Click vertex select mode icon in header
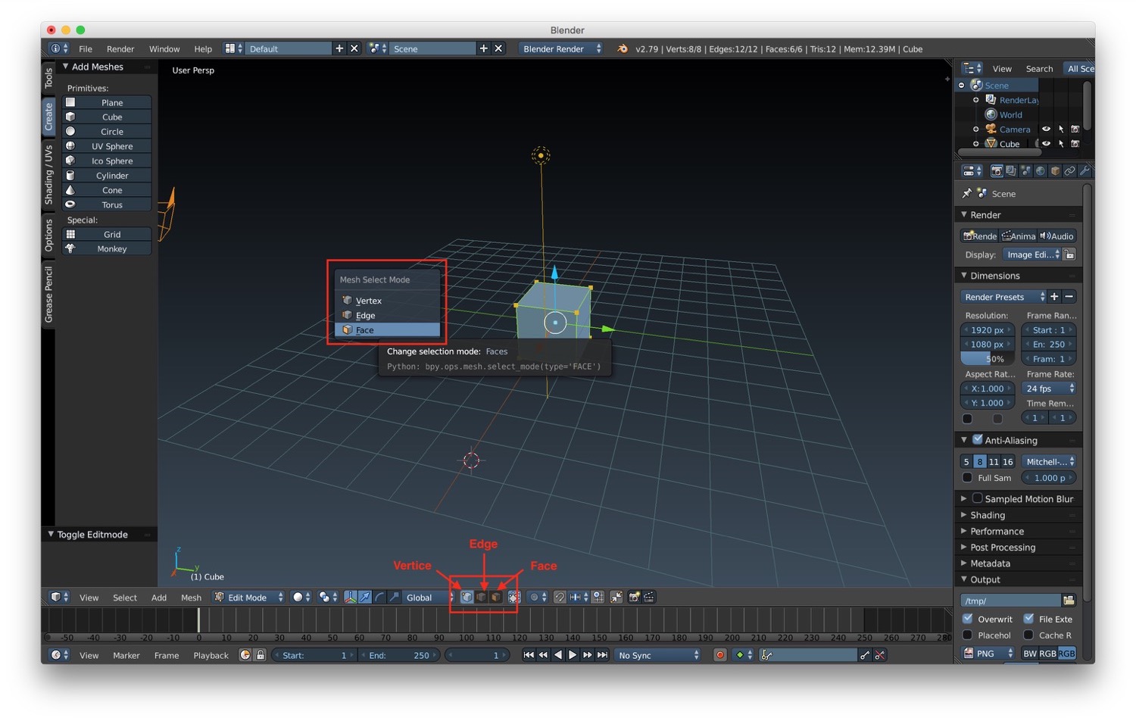Screen dimensions: 1136x721 pos(467,597)
